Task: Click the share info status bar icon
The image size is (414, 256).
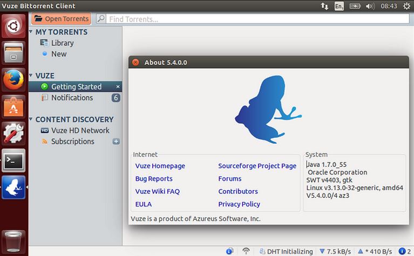Action: tap(230, 251)
